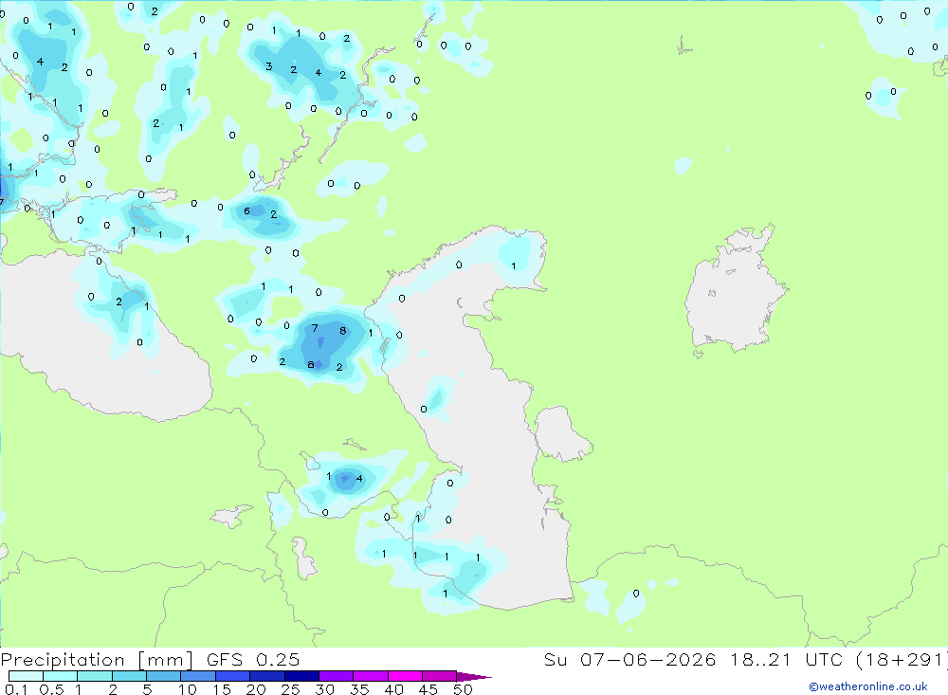Click the 0.5–1 mm legend color box
This screenshot has height=695, width=948.
pos(61,676)
